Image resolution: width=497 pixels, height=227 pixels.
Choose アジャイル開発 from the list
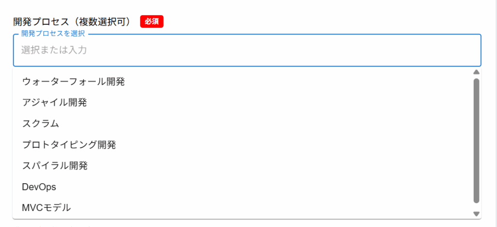coord(55,103)
